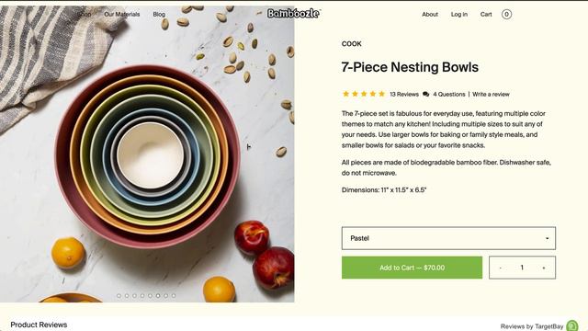The height and width of the screenshot is (331, 588).
Task: Click the dropdown arrow beside Pastel
Action: [548, 238]
